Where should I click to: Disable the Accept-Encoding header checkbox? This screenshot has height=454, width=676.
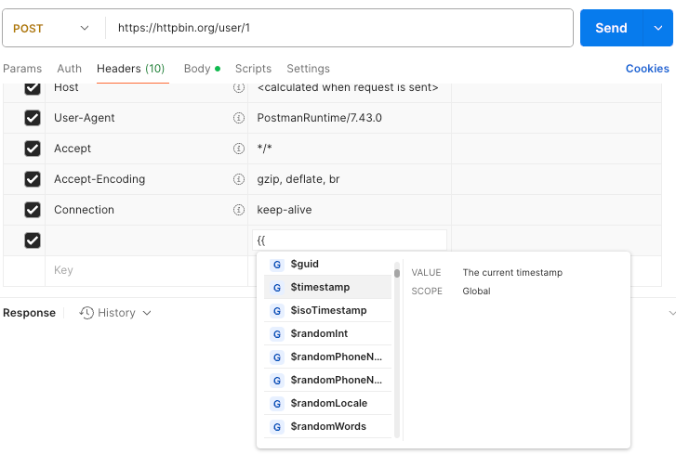[33, 179]
